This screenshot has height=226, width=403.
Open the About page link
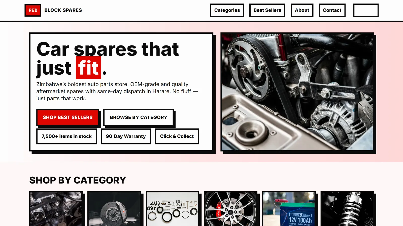(x=302, y=10)
